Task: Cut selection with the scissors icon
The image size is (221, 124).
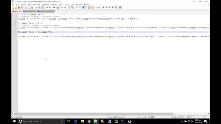Action: click(36, 8)
